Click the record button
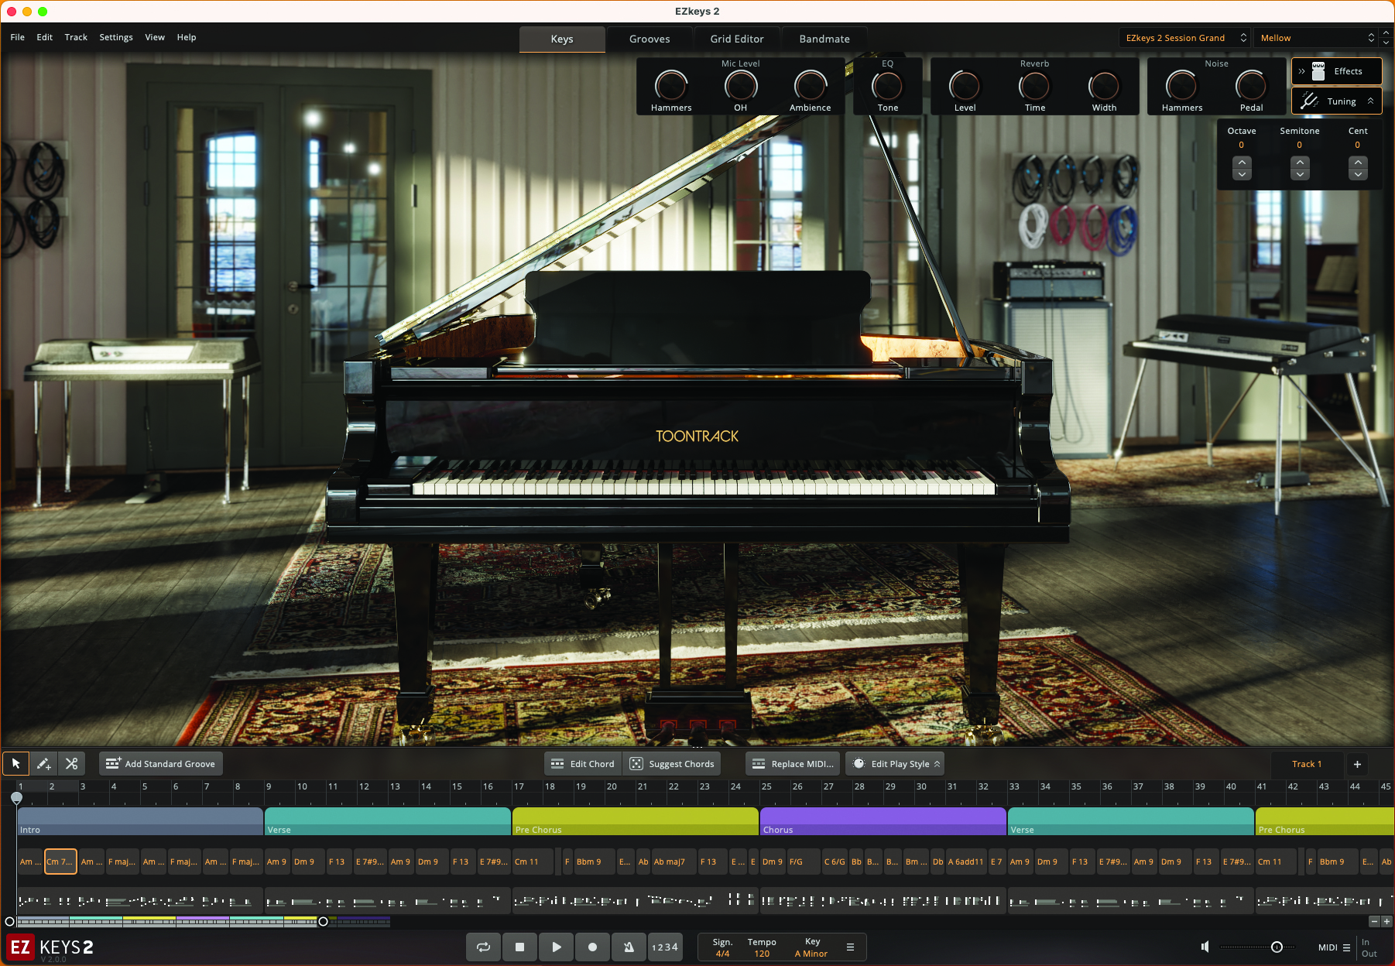 tap(592, 947)
